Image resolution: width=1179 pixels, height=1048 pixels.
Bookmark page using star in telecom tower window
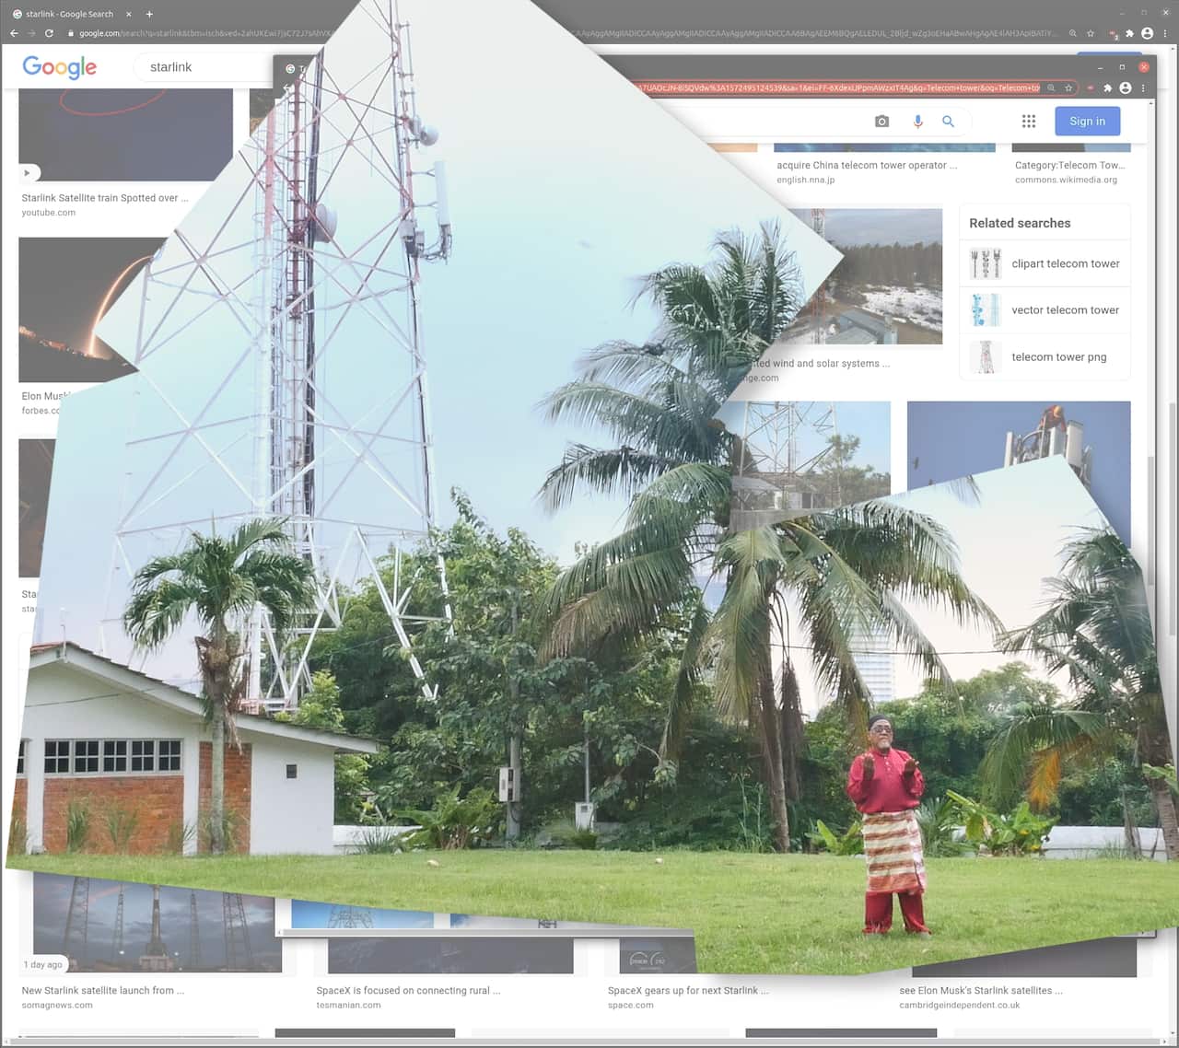(1068, 88)
